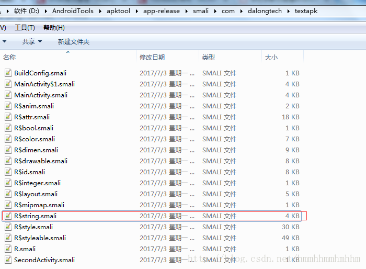Select the file name R$dimen.smali
This screenshot has width=366, height=269.
[36, 150]
